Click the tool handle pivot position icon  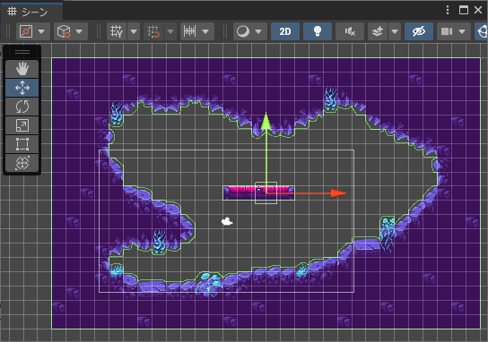(26, 31)
